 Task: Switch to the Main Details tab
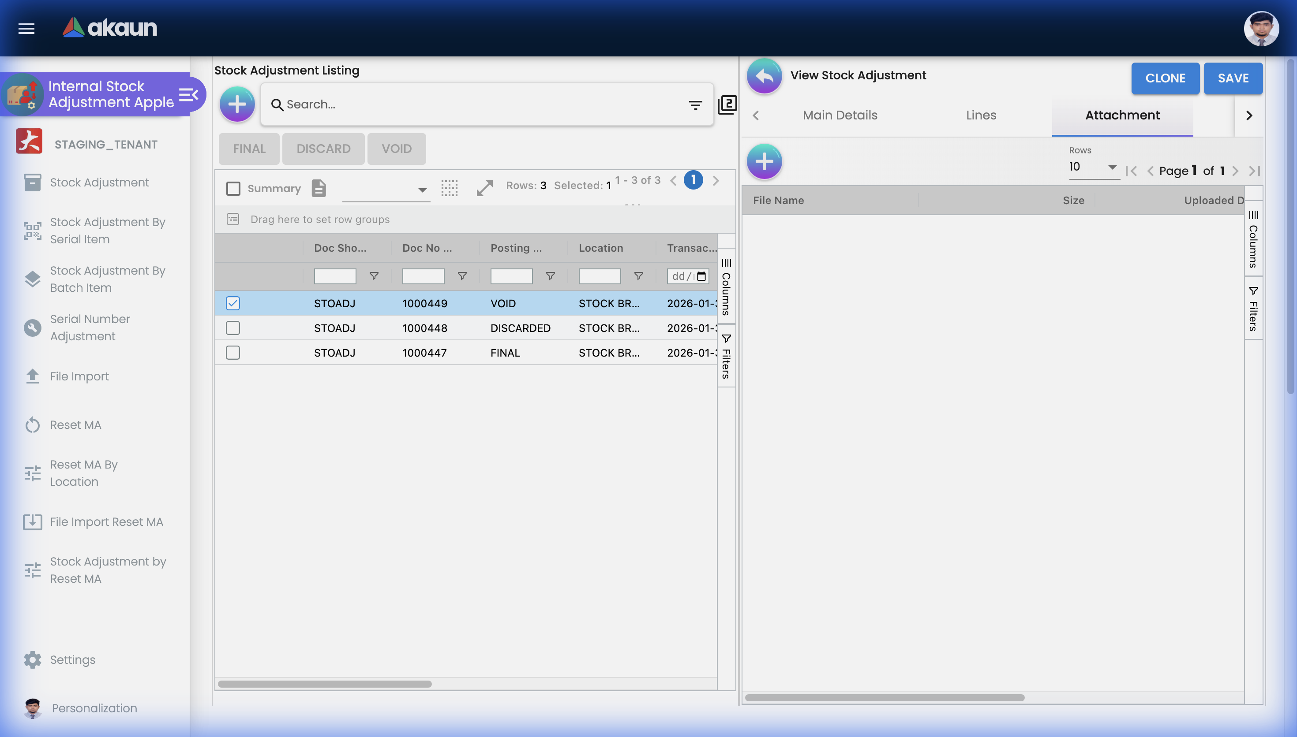pos(840,115)
